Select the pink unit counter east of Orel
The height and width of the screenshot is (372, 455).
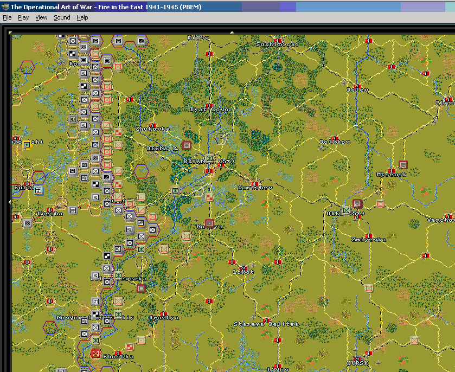(380, 204)
